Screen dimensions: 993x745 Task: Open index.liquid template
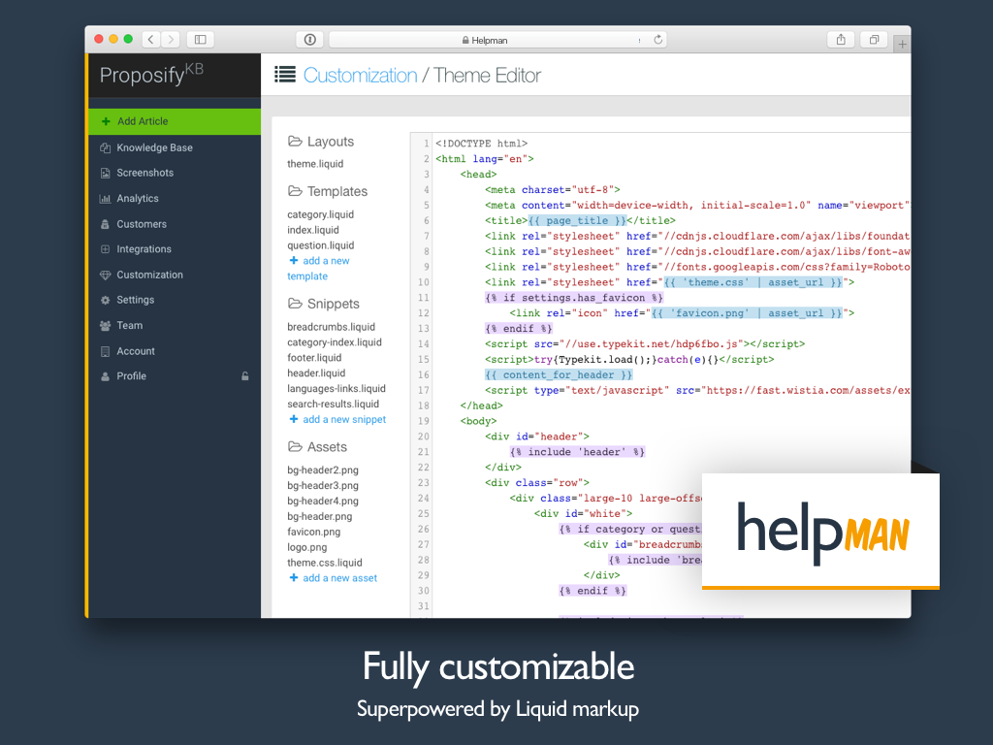click(313, 230)
